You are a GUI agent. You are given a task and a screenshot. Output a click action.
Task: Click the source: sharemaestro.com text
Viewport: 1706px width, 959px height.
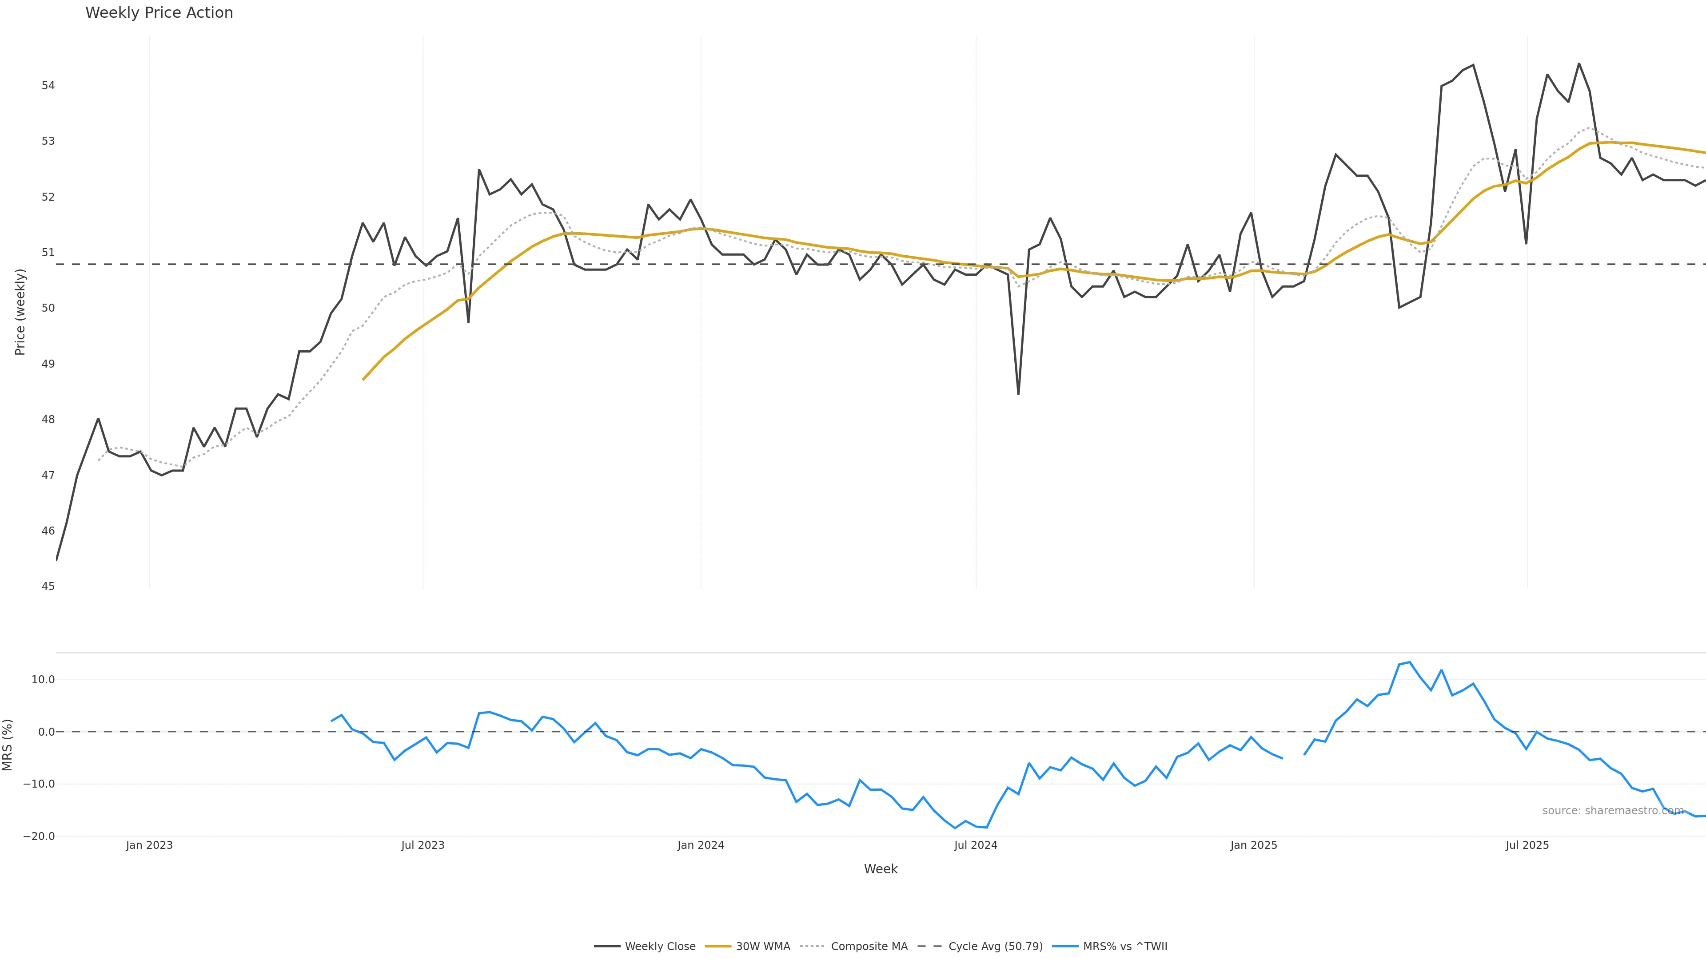click(1613, 811)
